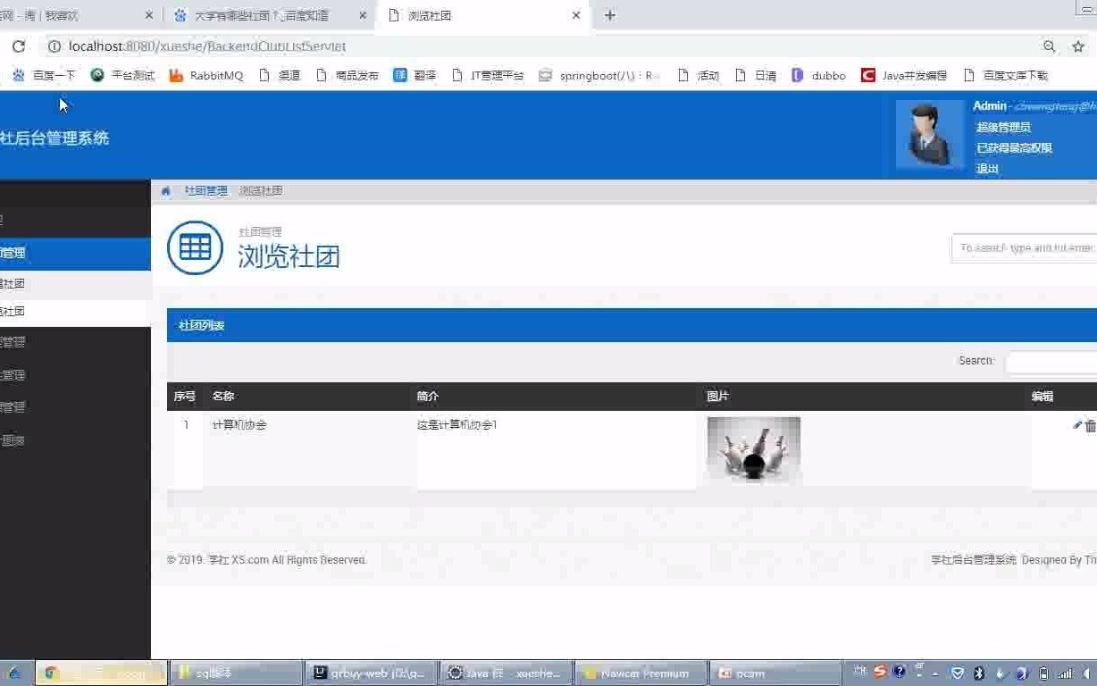This screenshot has width=1097, height=686.
Task: Click the delete trash icon for 计算机协会
Action: point(1090,425)
